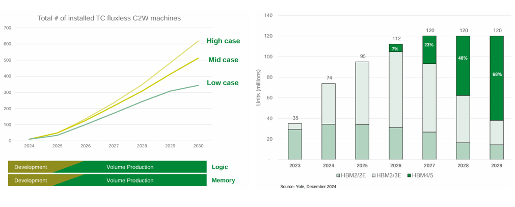This screenshot has width=515, height=207.
Task: Click the 35 total label above 2023 bar
Action: click(x=295, y=117)
